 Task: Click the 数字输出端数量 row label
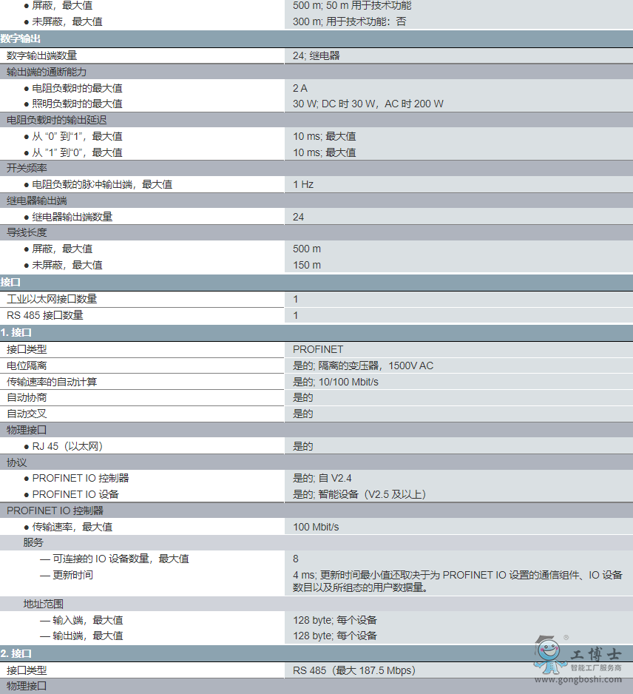pos(42,55)
